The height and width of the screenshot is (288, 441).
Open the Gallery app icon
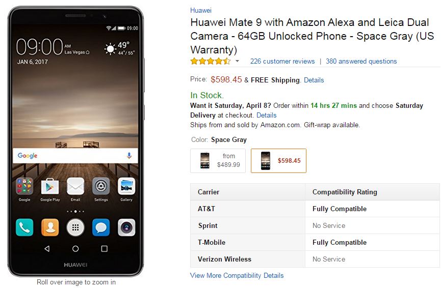126,186
